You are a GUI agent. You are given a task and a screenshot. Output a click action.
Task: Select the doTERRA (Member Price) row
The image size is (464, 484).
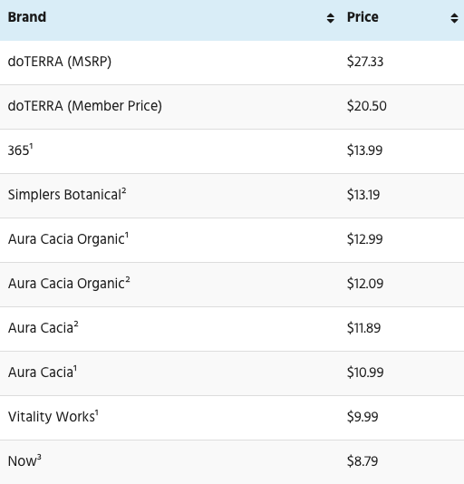(x=232, y=107)
